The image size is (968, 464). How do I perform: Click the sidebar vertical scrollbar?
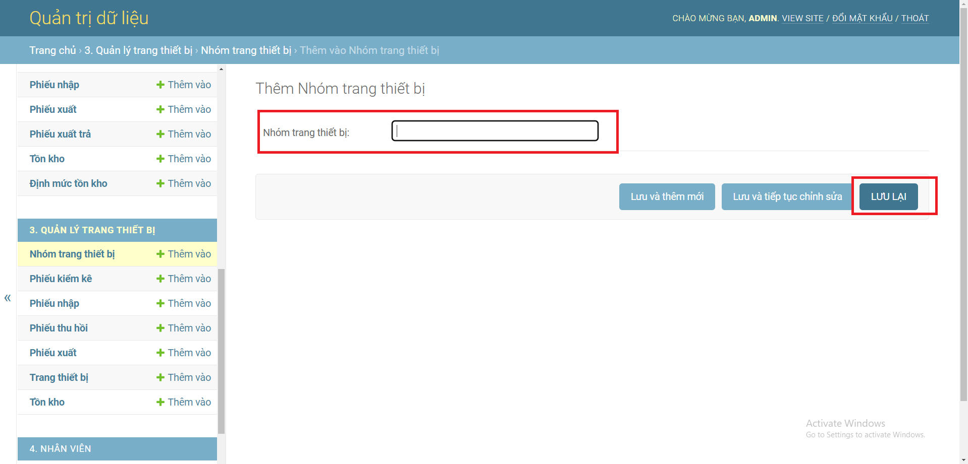click(221, 348)
